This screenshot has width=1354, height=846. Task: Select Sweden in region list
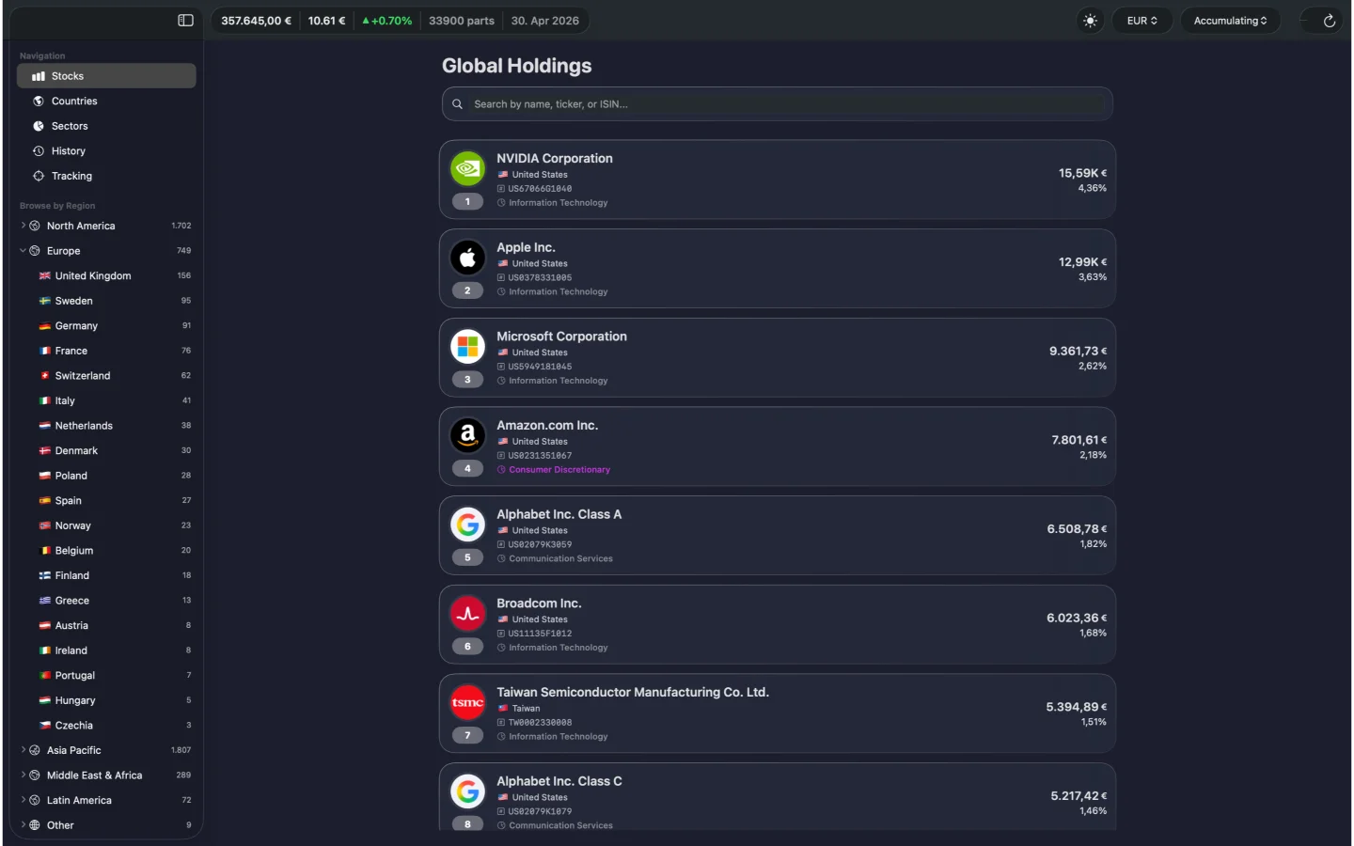(106, 301)
